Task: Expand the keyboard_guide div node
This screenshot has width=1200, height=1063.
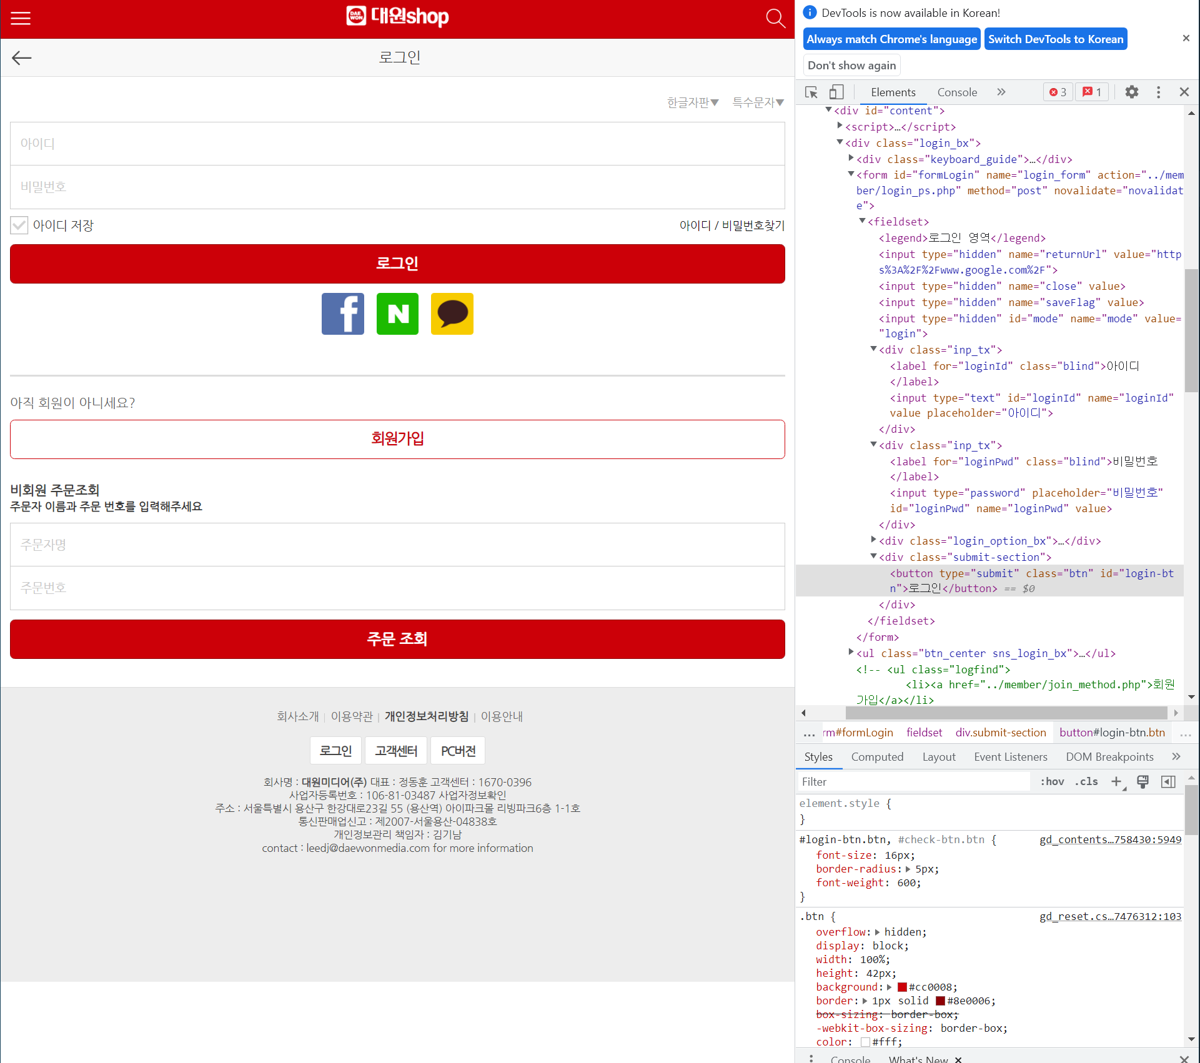Action: click(x=851, y=159)
